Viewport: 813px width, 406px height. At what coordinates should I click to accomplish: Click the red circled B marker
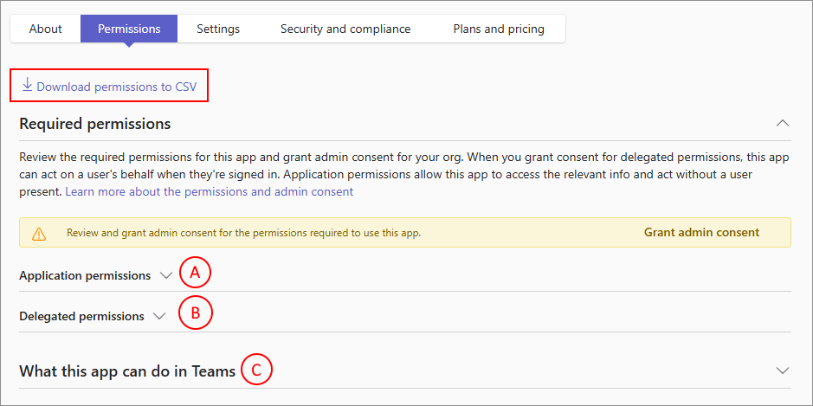195,313
